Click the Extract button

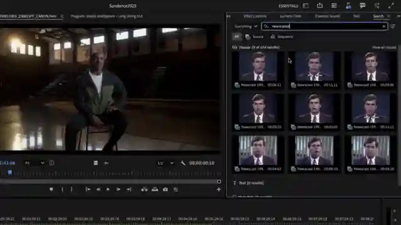[155, 189]
